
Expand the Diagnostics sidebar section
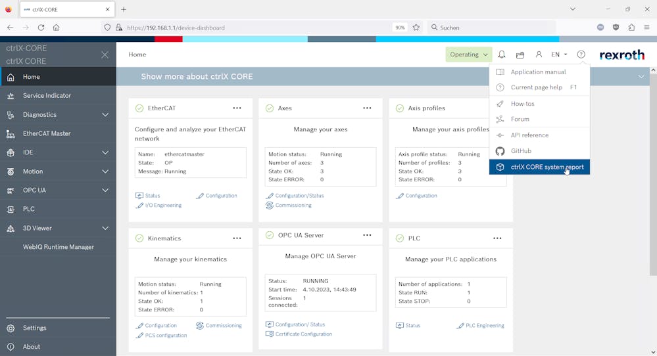pyautogui.click(x=105, y=115)
